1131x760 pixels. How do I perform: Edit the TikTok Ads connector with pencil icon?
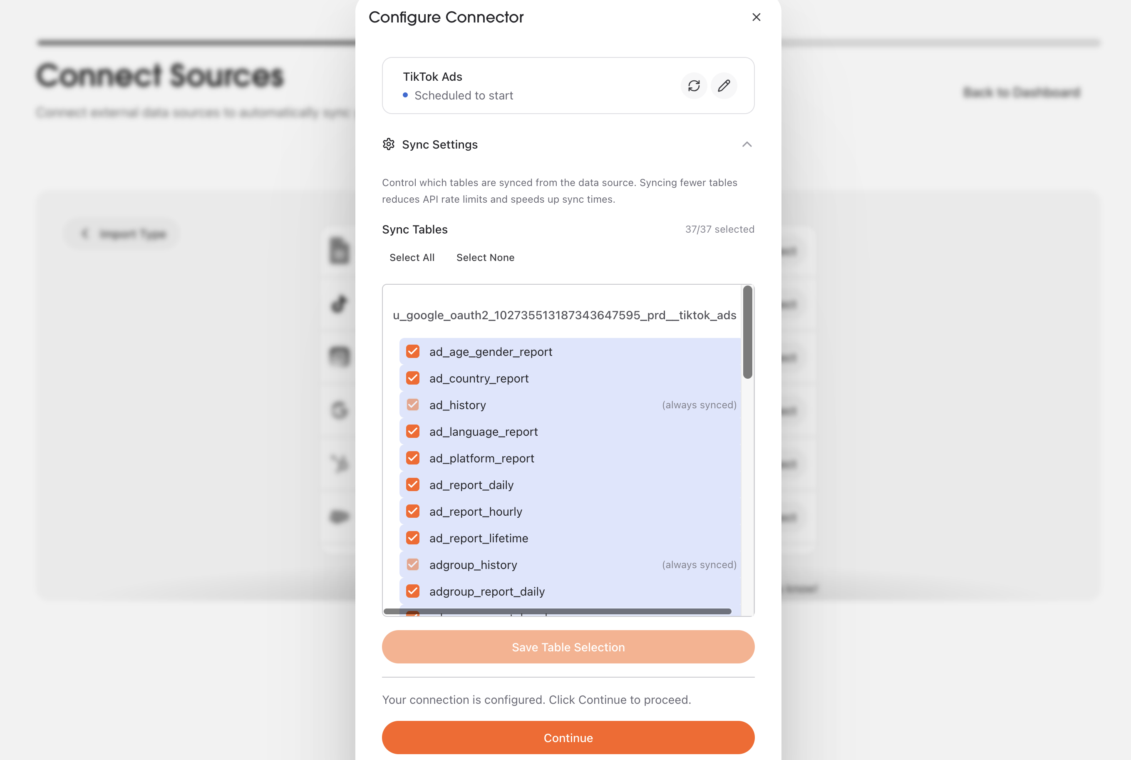click(724, 86)
